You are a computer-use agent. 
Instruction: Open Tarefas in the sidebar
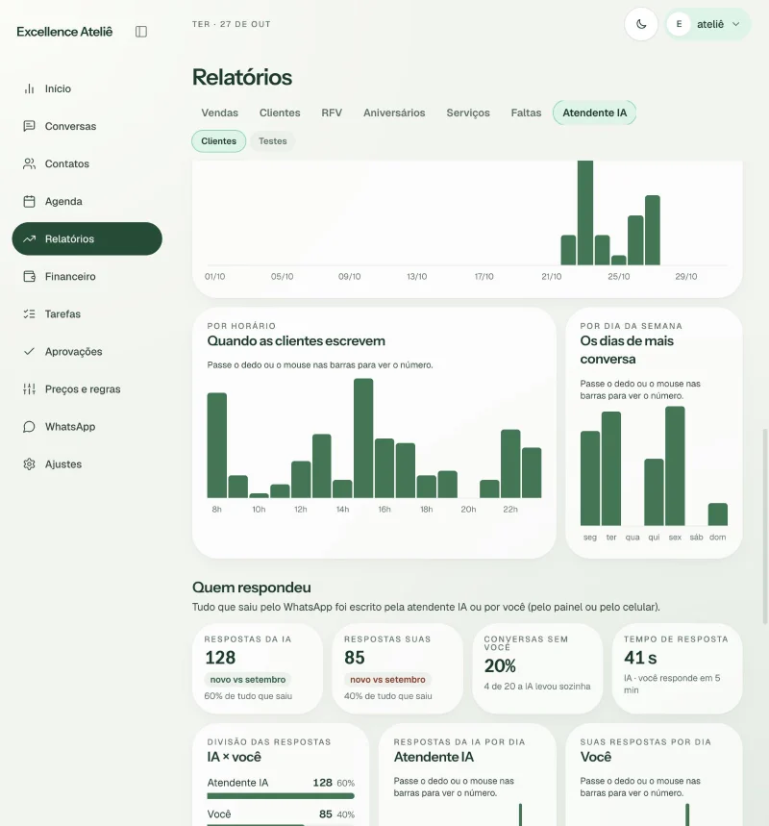tap(87, 314)
